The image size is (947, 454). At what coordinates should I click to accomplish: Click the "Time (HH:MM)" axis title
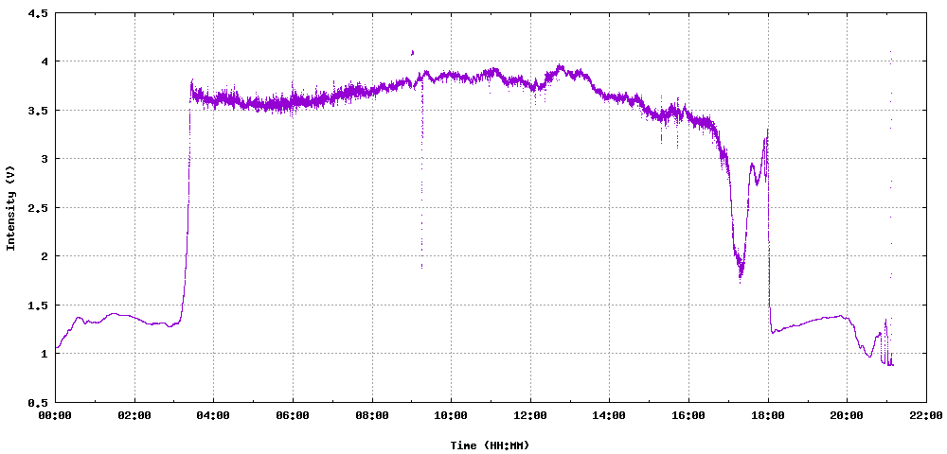[x=490, y=445]
